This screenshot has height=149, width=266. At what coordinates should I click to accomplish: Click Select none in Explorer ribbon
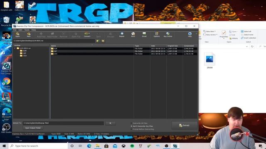click(x=247, y=35)
